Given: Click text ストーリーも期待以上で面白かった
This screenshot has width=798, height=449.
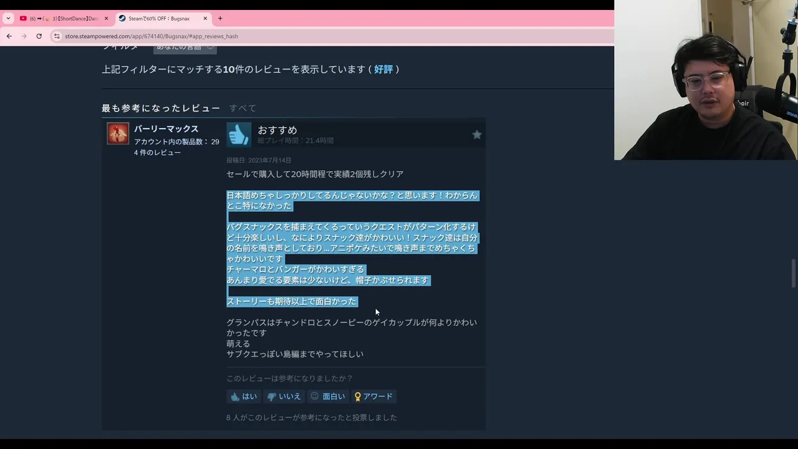Looking at the screenshot, I should [291, 301].
